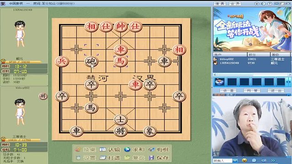This screenshot has height=164, width=292.
Task: Select the black 砲 cannon piece
Action: pos(91,61)
